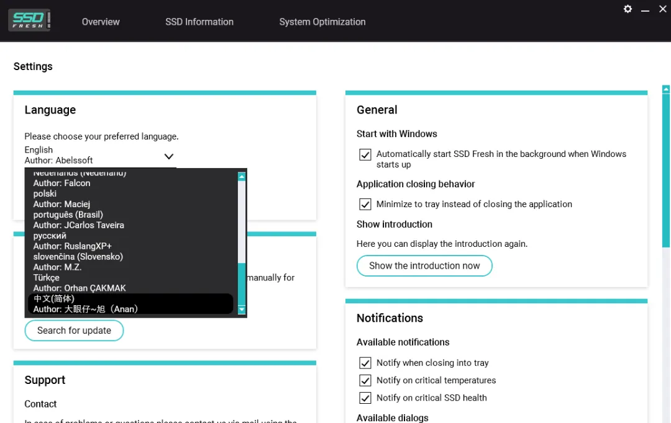The image size is (671, 423).
Task: Close the SSD Fresh window
Action: coord(662,9)
